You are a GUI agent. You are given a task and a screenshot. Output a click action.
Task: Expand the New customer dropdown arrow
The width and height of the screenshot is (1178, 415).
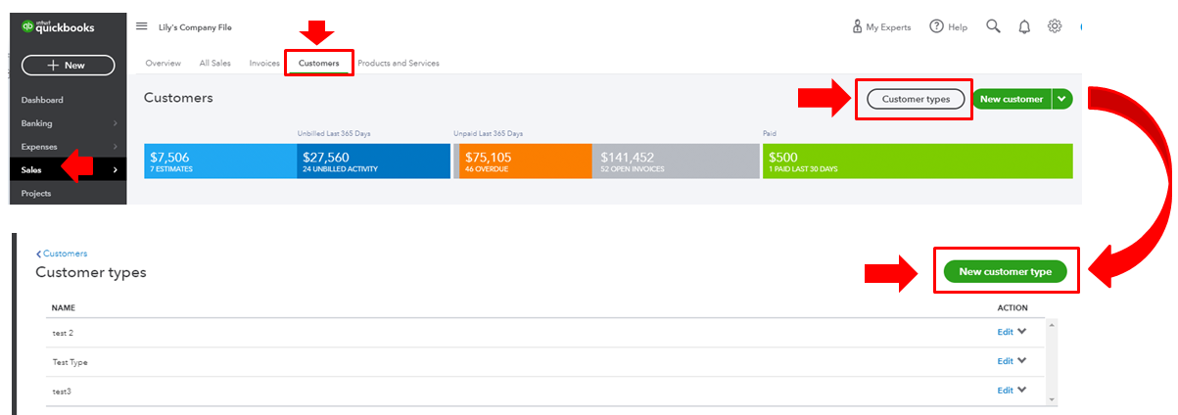coord(1062,99)
